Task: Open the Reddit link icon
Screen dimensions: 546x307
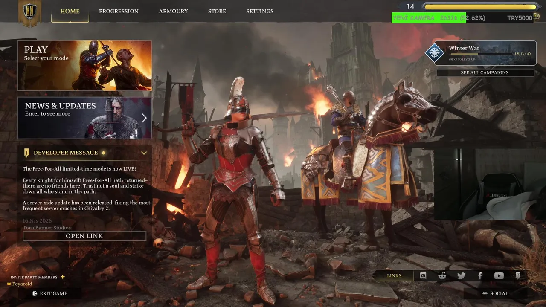Action: coord(442,276)
